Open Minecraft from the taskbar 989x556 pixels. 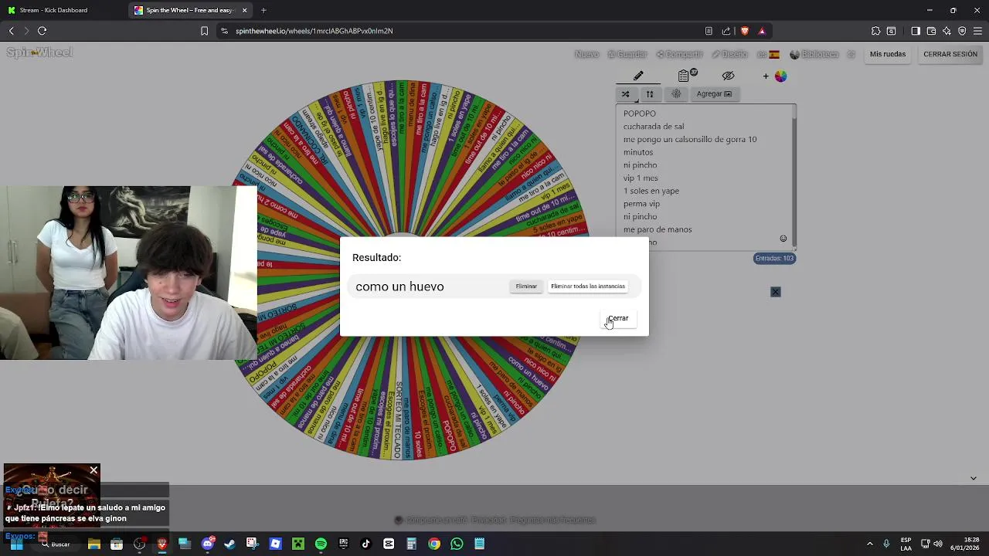point(297,544)
